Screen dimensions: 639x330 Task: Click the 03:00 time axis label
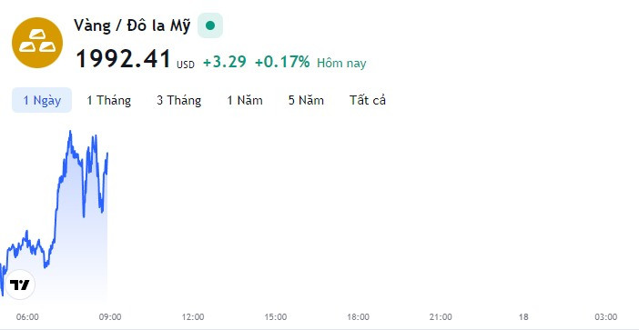click(605, 317)
